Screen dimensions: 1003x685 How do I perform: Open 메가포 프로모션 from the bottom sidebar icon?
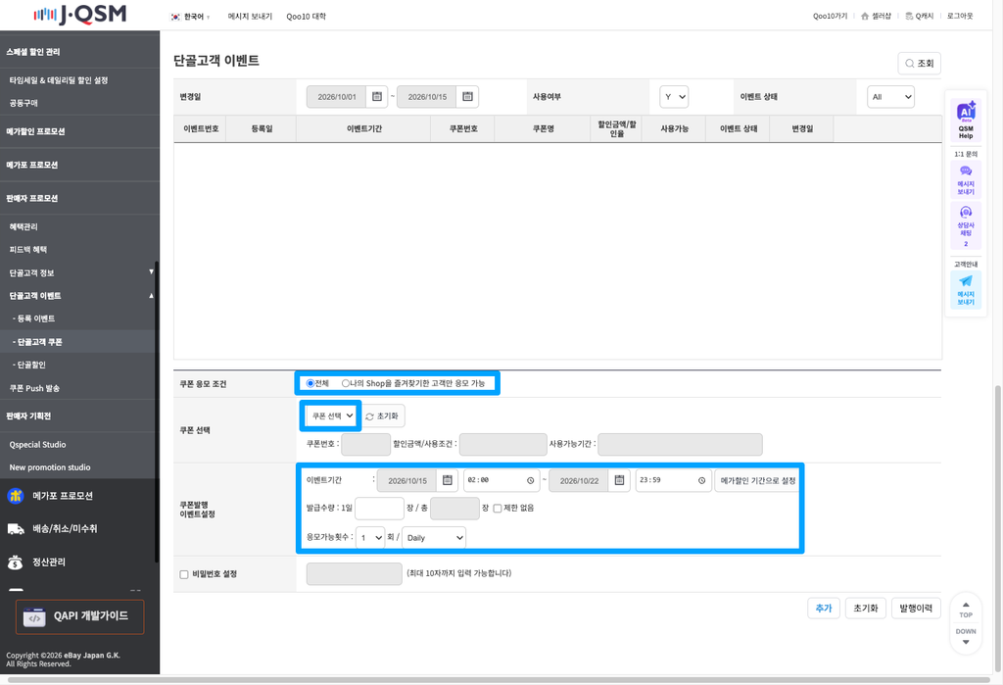click(16, 496)
